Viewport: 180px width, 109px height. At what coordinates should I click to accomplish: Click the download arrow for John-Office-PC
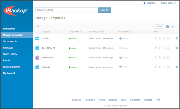(160, 48)
